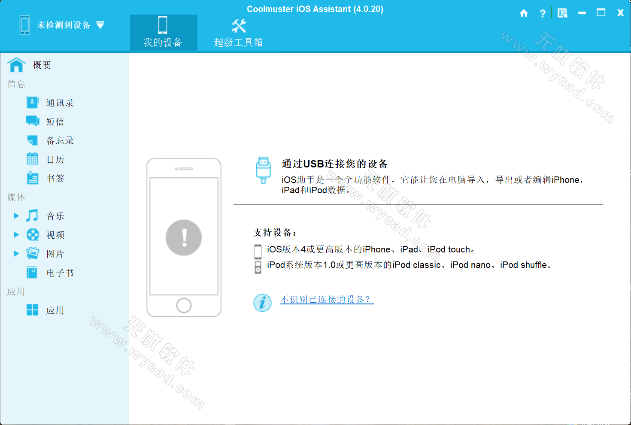Select the 我的设备 tab

point(163,32)
